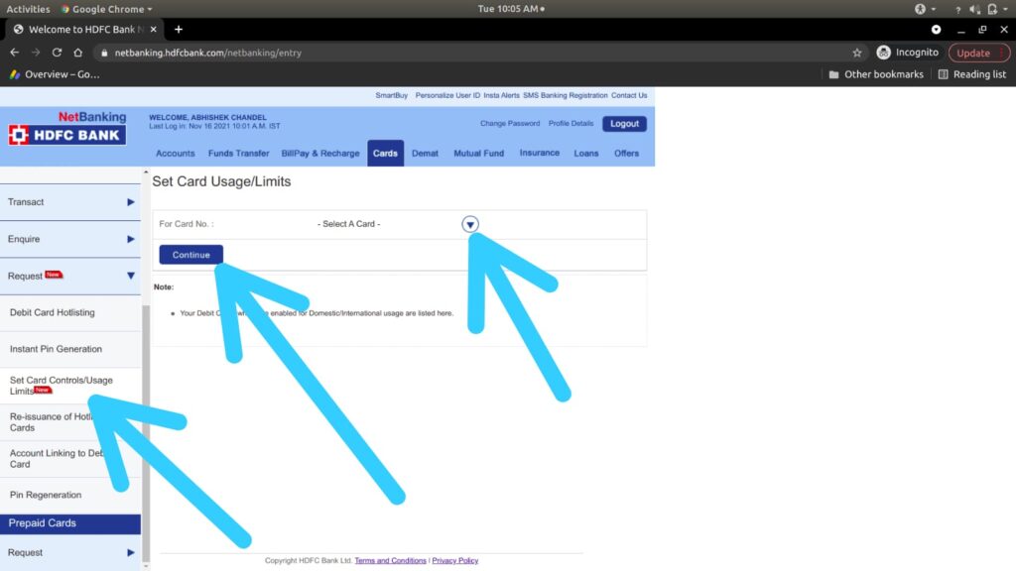Switch to Loans tab
1016x571 pixels.
tap(585, 154)
